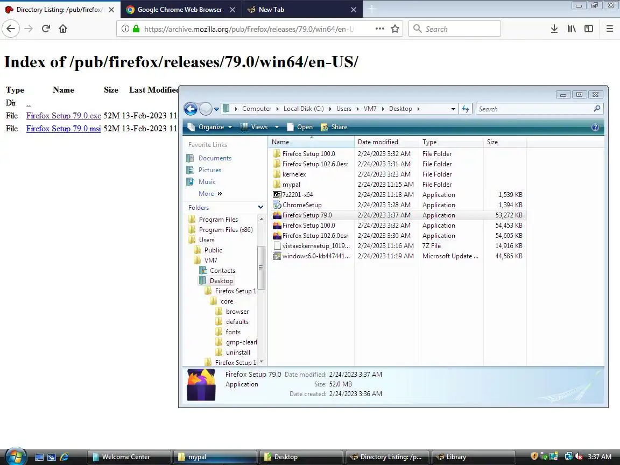Switch to Welcome Center taskbar button
This screenshot has width=620, height=465.
129,457
